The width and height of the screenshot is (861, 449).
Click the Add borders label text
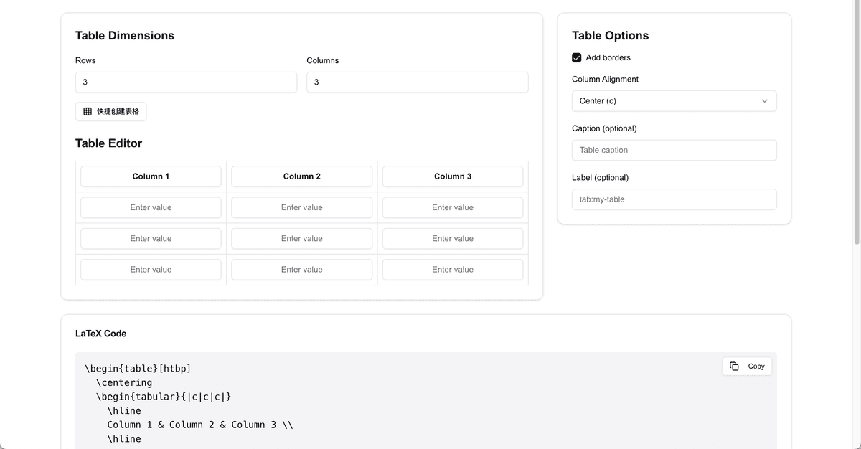pyautogui.click(x=608, y=57)
